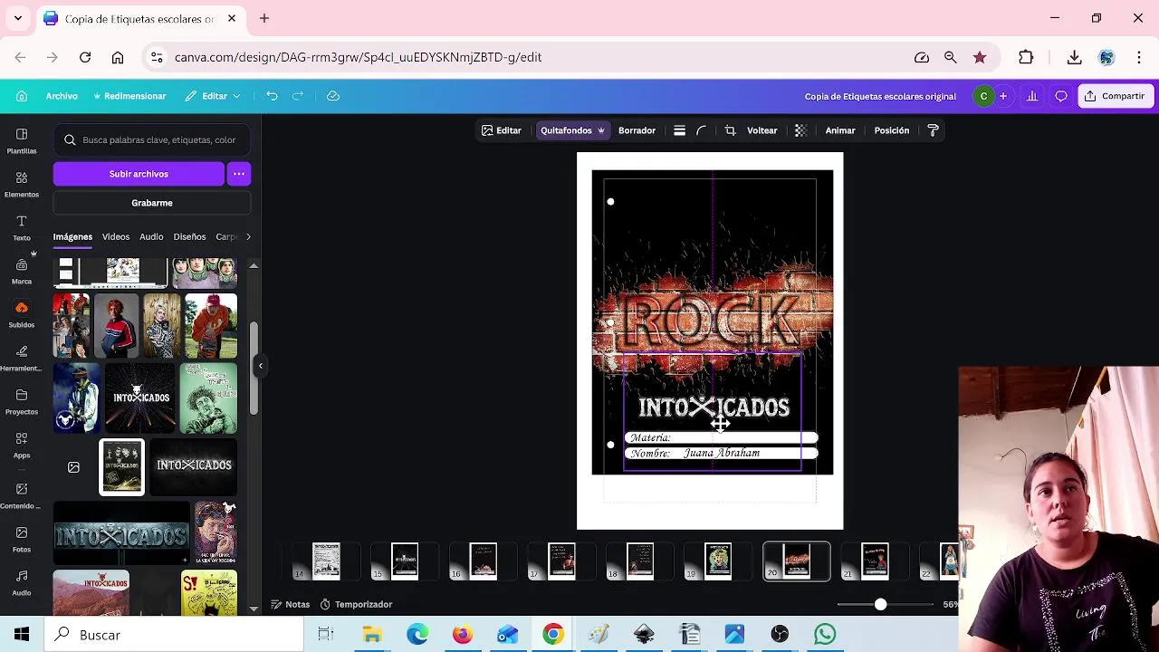Open the Texto sidebar panel
1159x652 pixels.
(22, 227)
